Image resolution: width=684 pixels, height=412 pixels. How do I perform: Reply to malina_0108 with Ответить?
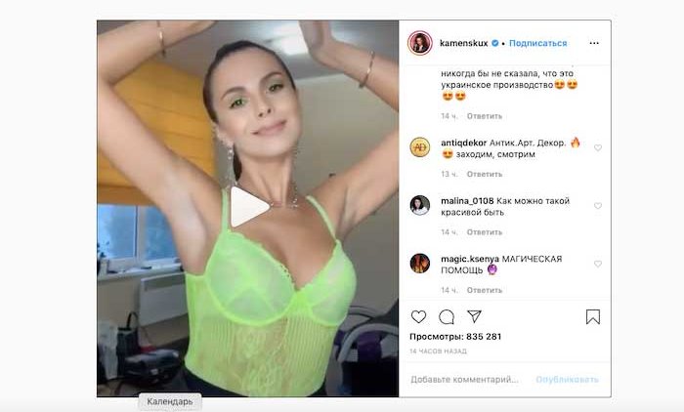(485, 232)
